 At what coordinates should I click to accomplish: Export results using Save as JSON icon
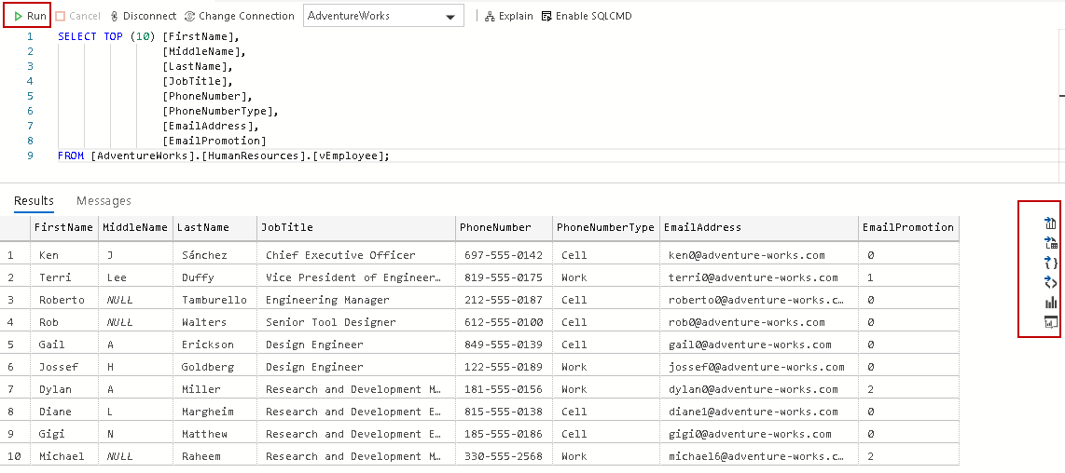click(1051, 263)
